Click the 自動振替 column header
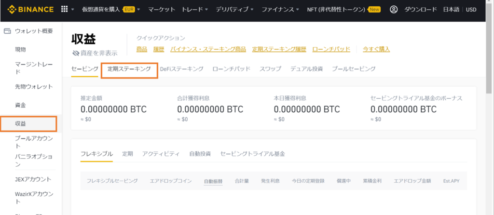Image resolution: width=494 pixels, height=215 pixels. tap(213, 181)
